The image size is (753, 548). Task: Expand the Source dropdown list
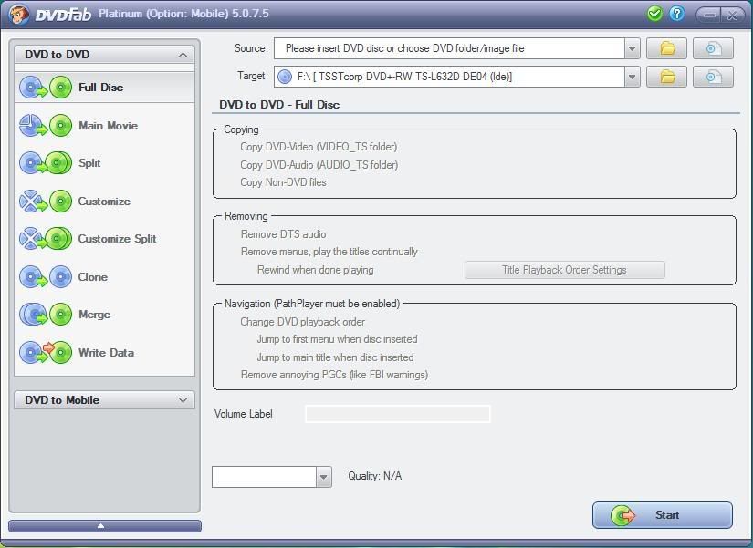pyautogui.click(x=632, y=48)
